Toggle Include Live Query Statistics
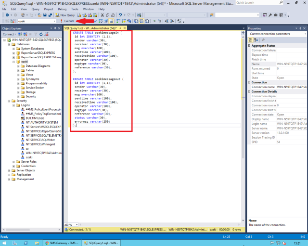This screenshot has width=308, height=246. point(124,21)
